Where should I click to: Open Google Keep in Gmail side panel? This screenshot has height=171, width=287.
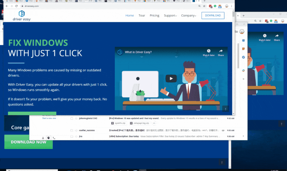click(x=243, y=49)
